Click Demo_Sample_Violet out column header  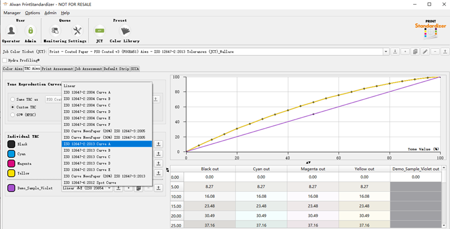point(416,169)
